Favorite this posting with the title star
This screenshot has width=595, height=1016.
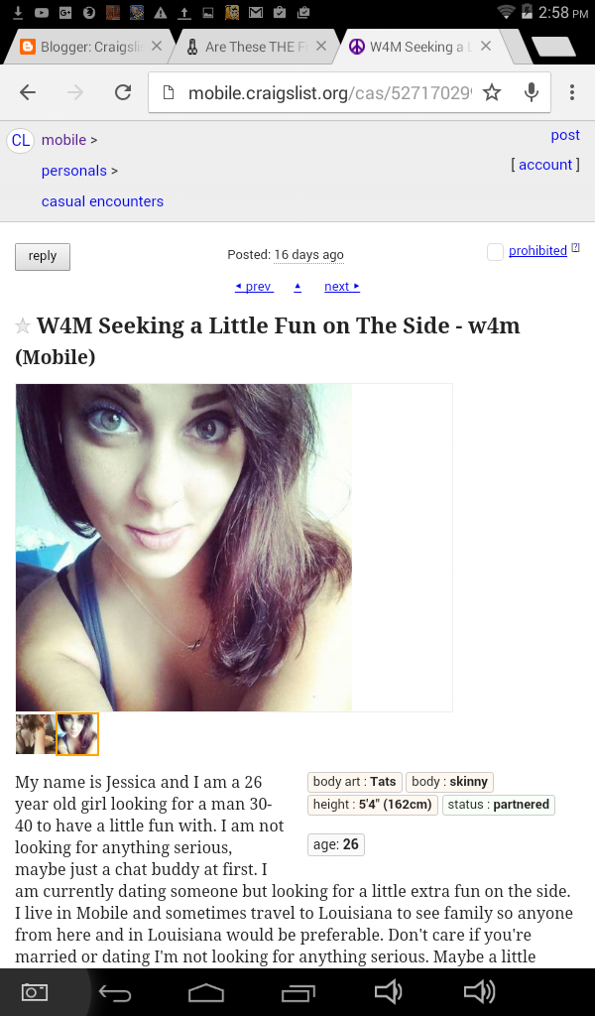[x=23, y=325]
